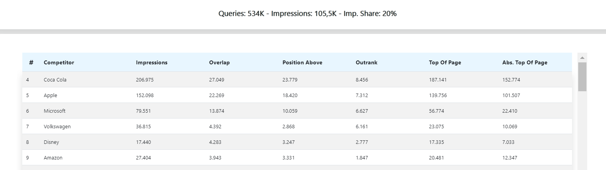Click Apple outrank value 7.312
The width and height of the screenshot is (606, 170).
tap(362, 95)
